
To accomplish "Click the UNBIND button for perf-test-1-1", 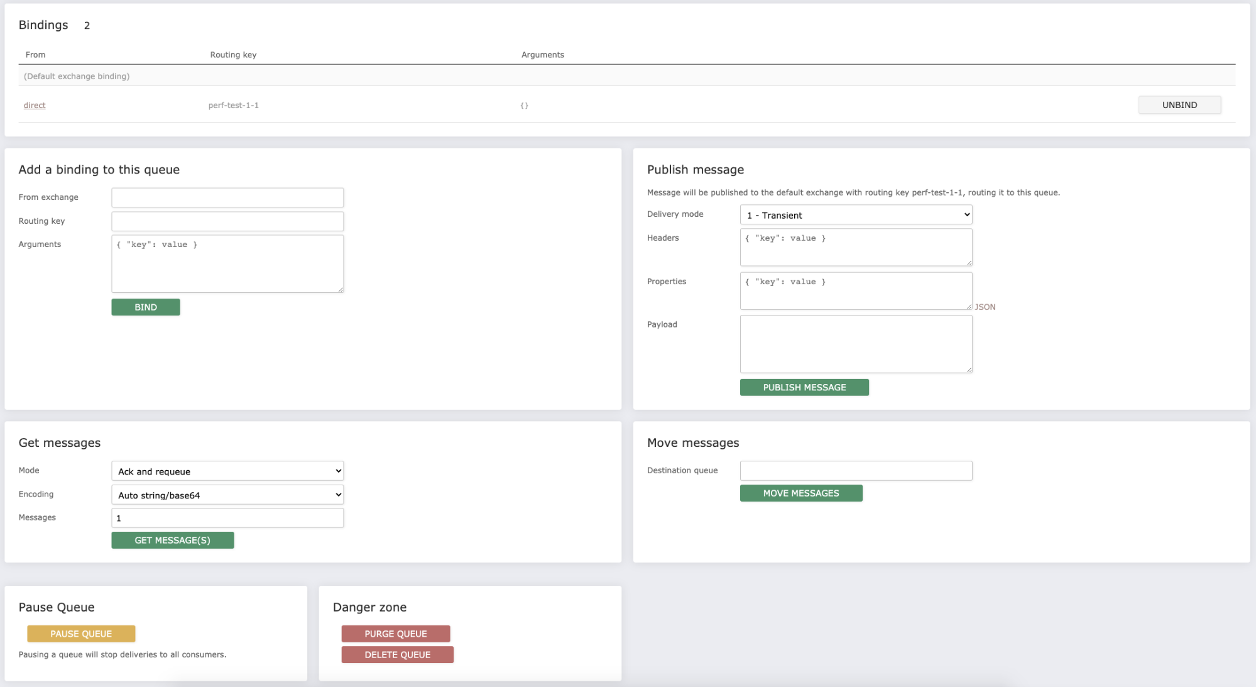I will tap(1179, 105).
